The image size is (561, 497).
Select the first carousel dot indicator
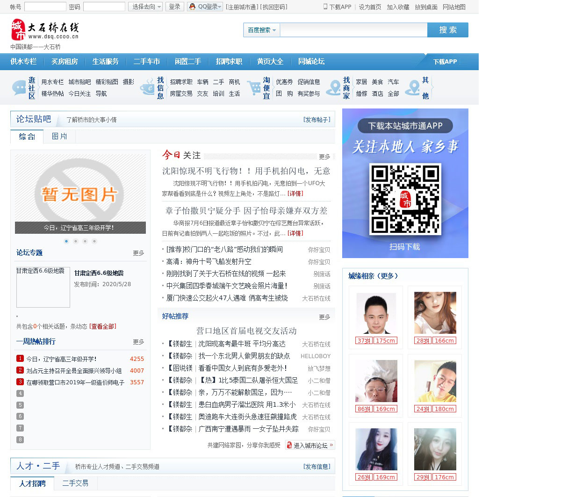point(66,241)
